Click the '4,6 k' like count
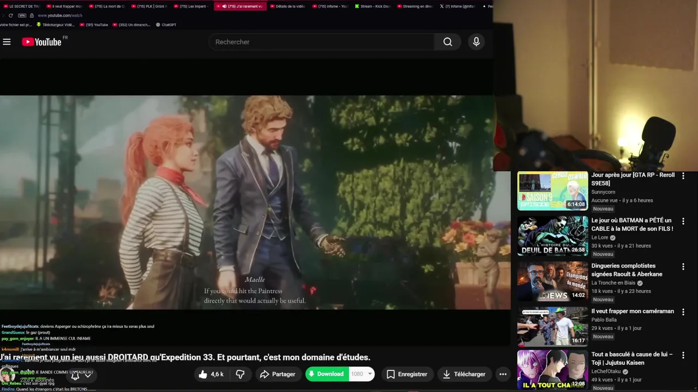Viewport: 698px width, 392px height. (217, 375)
